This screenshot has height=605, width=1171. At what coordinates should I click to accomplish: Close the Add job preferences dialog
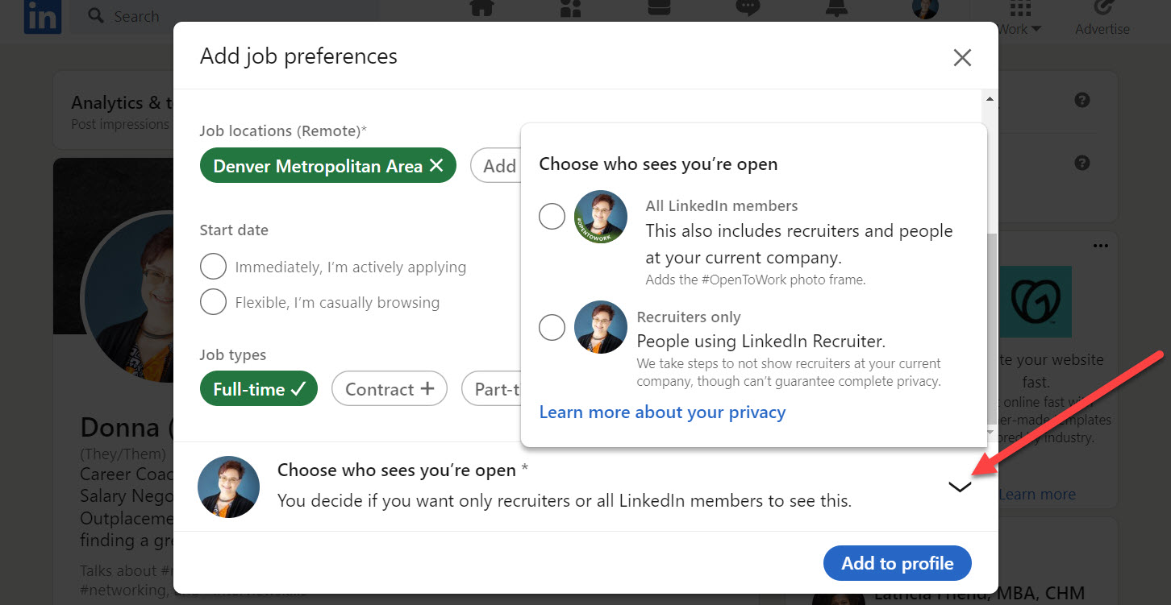962,58
